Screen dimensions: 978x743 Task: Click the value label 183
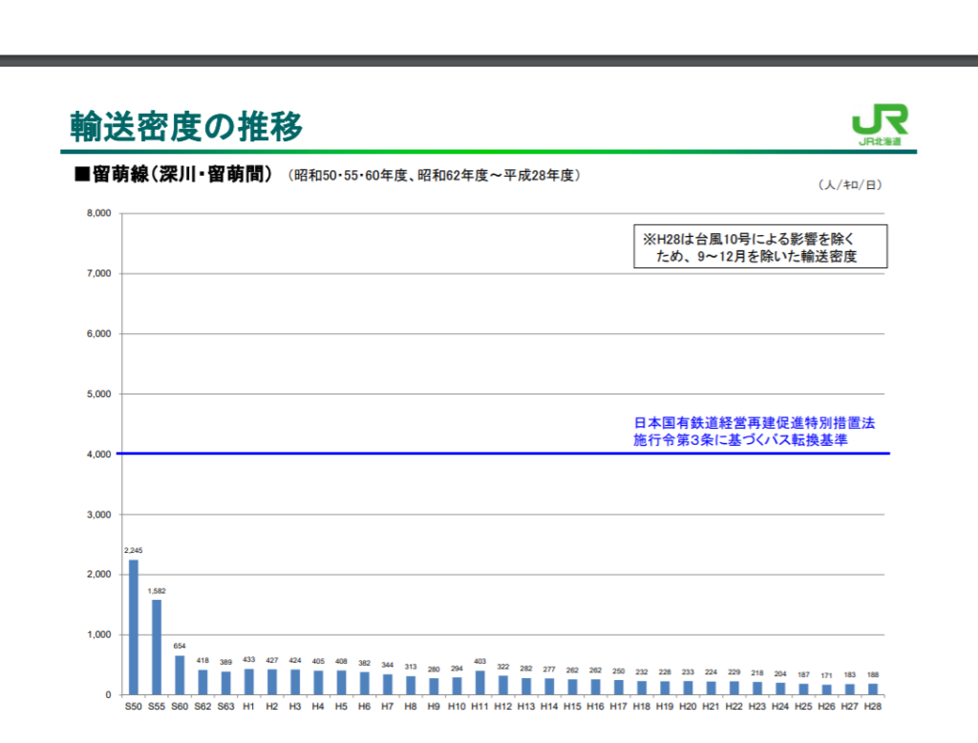849,674
